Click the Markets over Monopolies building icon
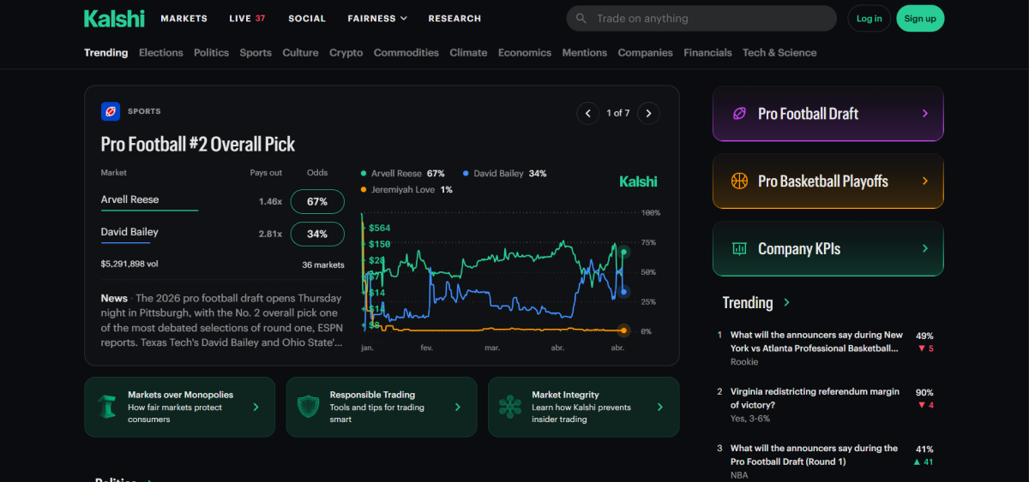This screenshot has height=482, width=1029. click(106, 407)
